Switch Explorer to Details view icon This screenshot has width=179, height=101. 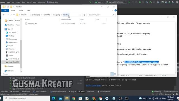coord(112,74)
